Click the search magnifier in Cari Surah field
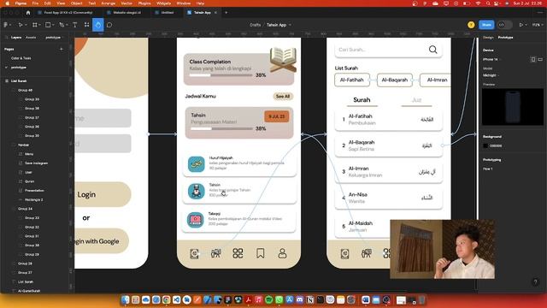Viewport: 547px width, 308px height. pos(433,50)
